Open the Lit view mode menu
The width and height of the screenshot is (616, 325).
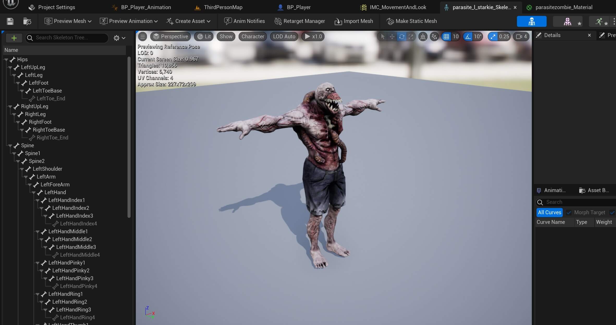[204, 36]
